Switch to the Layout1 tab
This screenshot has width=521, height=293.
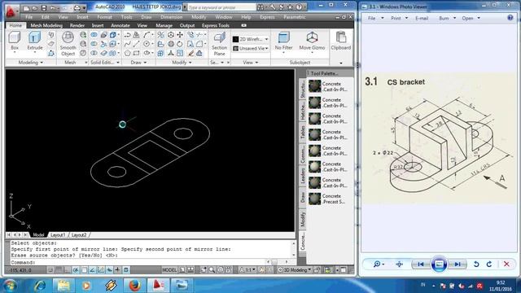coord(58,235)
